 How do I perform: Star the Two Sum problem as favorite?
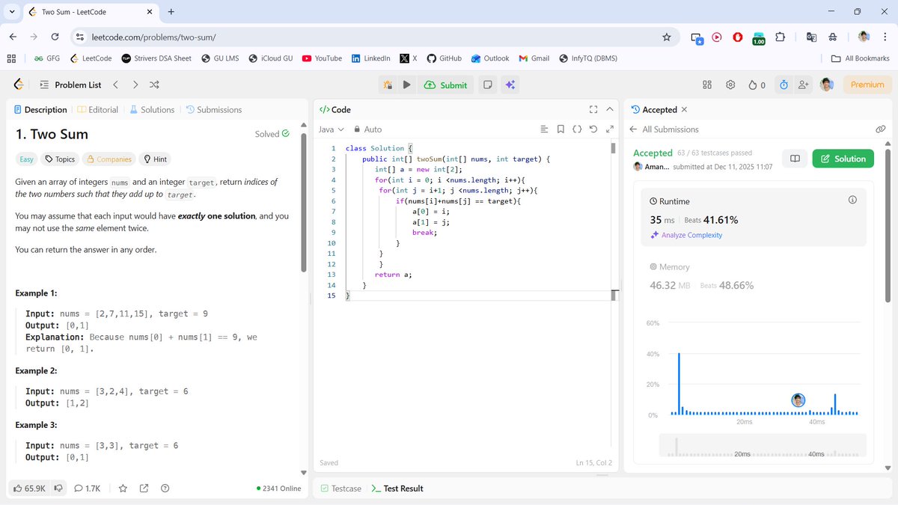pyautogui.click(x=123, y=488)
